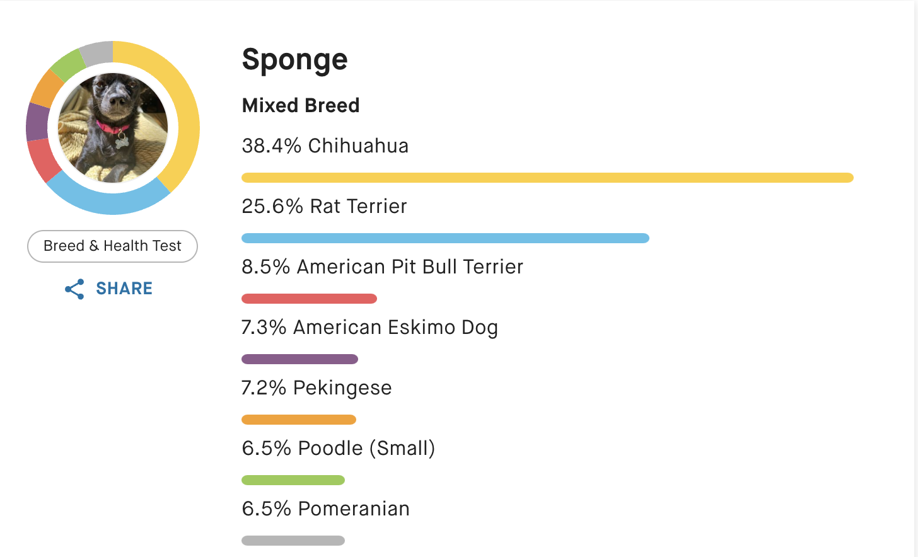Select the 38.4% Chihuahua breed entry
This screenshot has height=557, width=918.
pyautogui.click(x=325, y=146)
